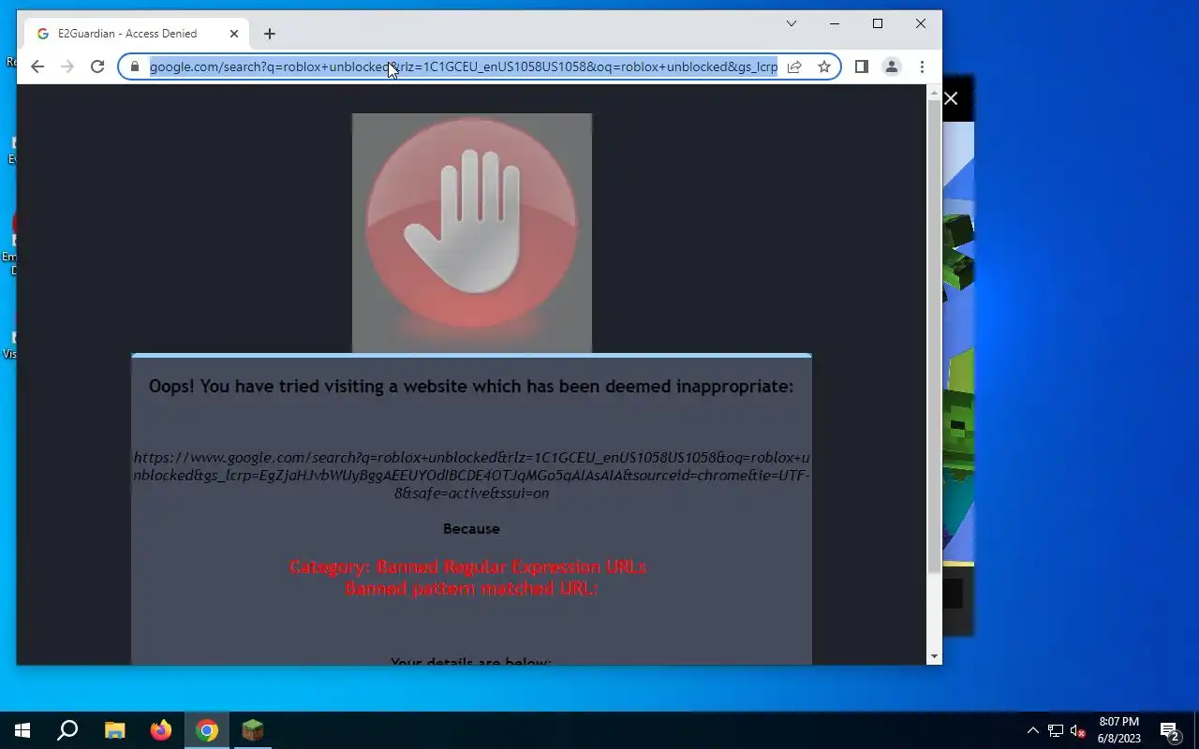Open Minecraft from the taskbar

tap(253, 730)
